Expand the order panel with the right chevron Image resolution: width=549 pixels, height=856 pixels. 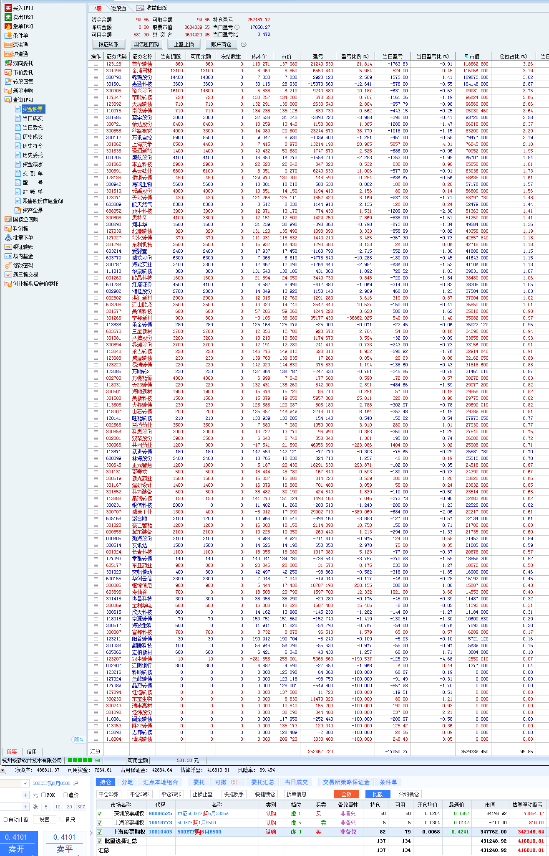click(x=92, y=833)
